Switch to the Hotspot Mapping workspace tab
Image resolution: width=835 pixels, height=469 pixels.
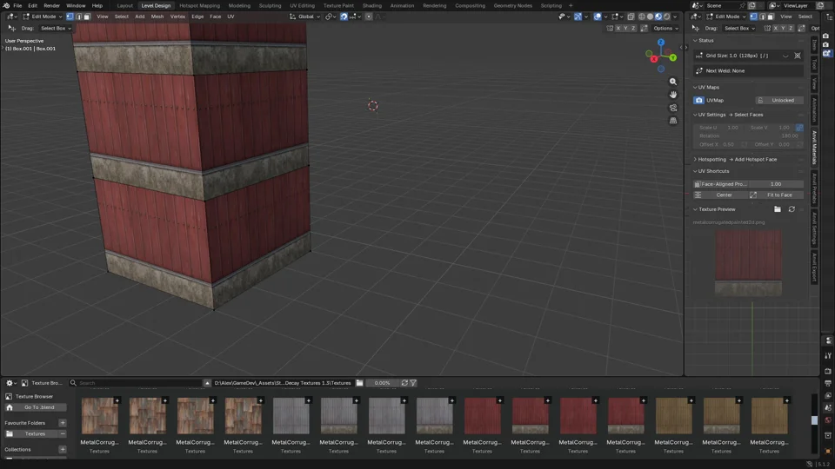point(200,5)
